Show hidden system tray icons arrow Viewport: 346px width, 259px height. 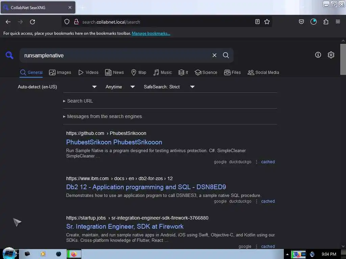(x=287, y=254)
